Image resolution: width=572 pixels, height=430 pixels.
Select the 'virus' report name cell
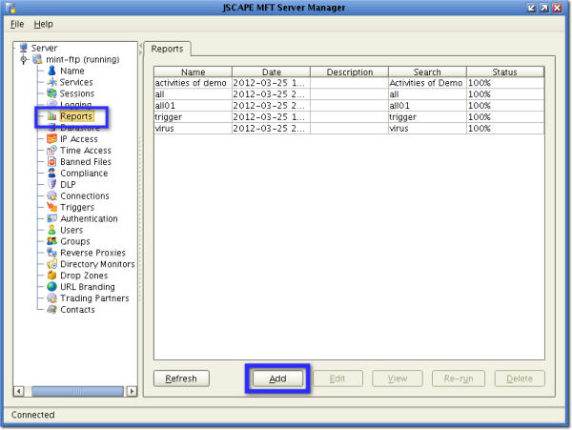tap(193, 129)
